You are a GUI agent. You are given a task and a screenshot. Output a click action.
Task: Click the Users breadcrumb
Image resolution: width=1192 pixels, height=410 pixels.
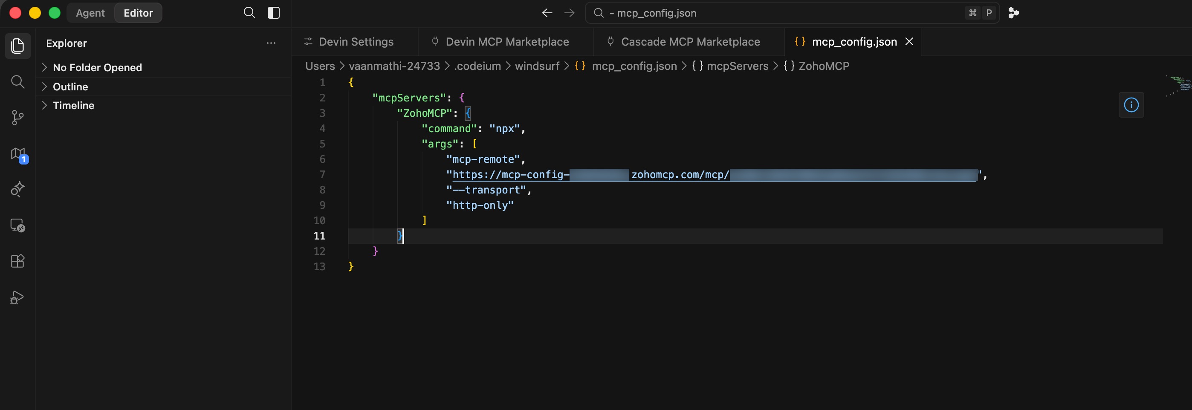320,66
